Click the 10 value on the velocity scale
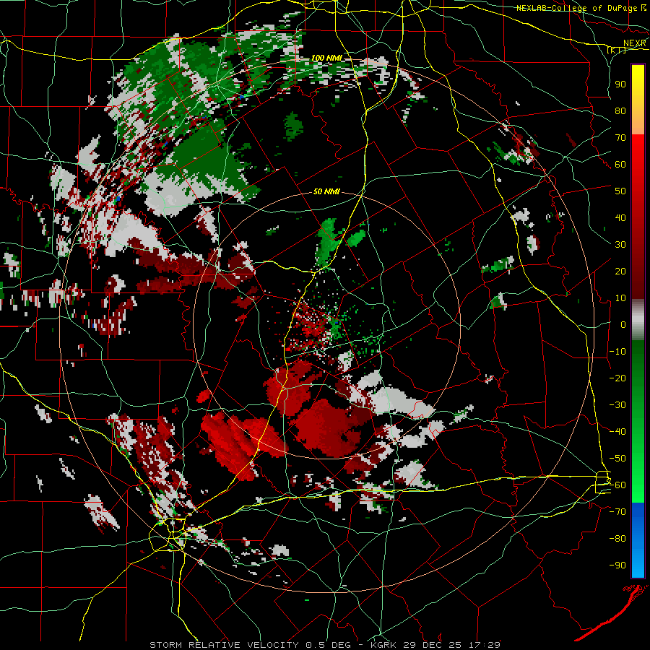Viewport: 650px width, 650px height. point(620,298)
